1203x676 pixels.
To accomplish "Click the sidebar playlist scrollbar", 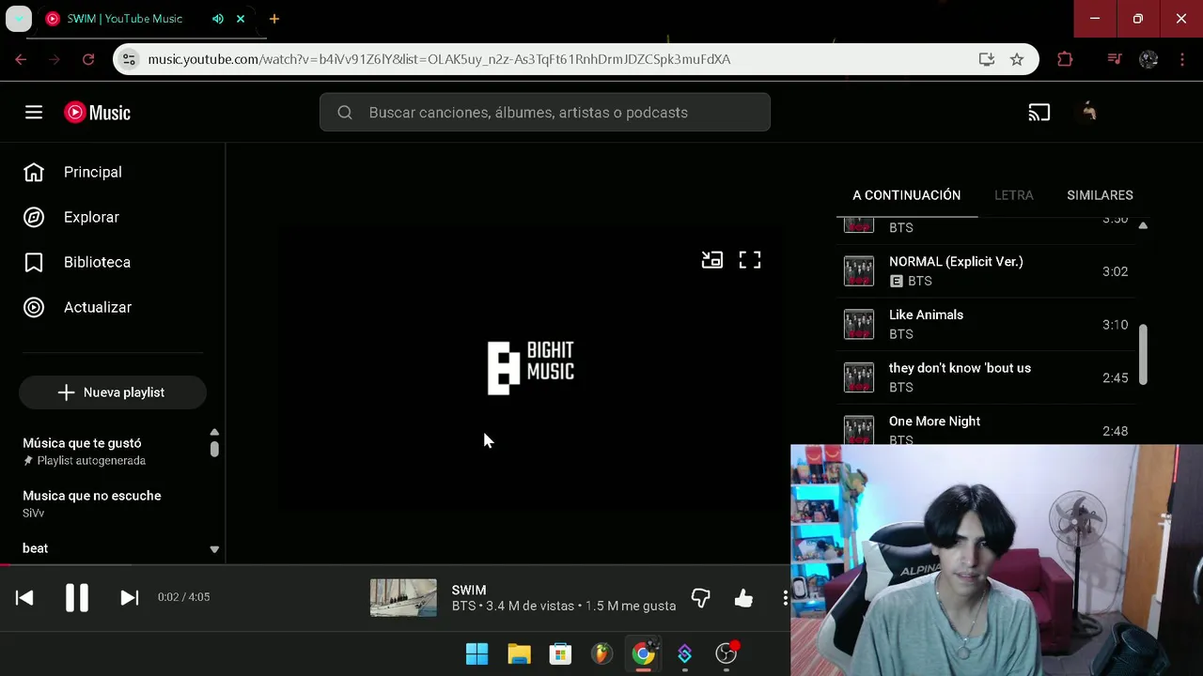I will (214, 449).
